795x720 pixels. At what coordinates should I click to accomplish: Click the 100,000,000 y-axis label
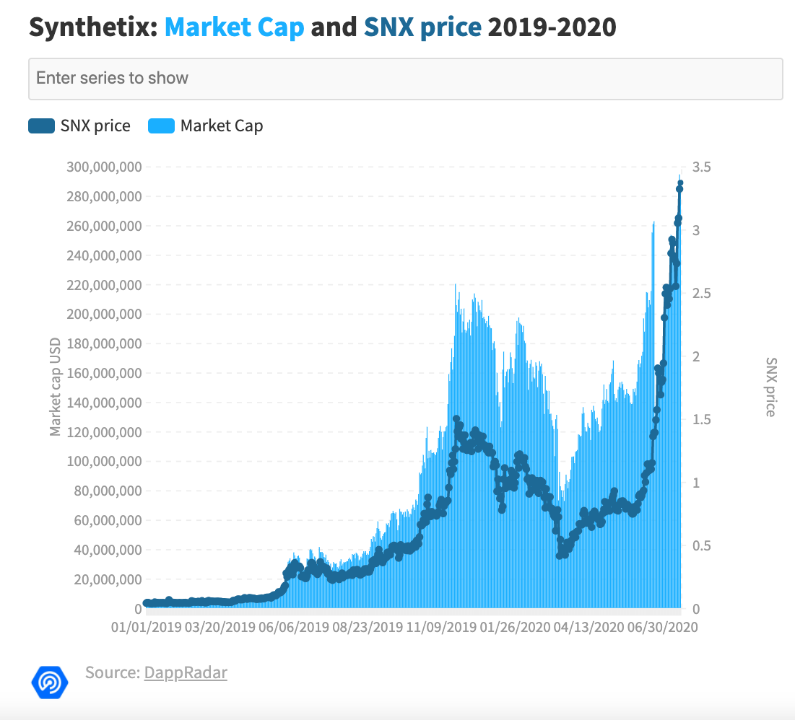105,461
